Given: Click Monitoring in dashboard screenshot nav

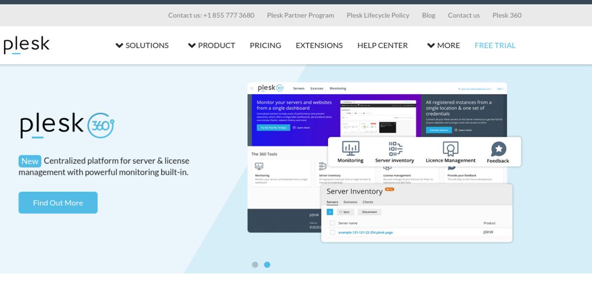Looking at the screenshot, I should point(338,88).
